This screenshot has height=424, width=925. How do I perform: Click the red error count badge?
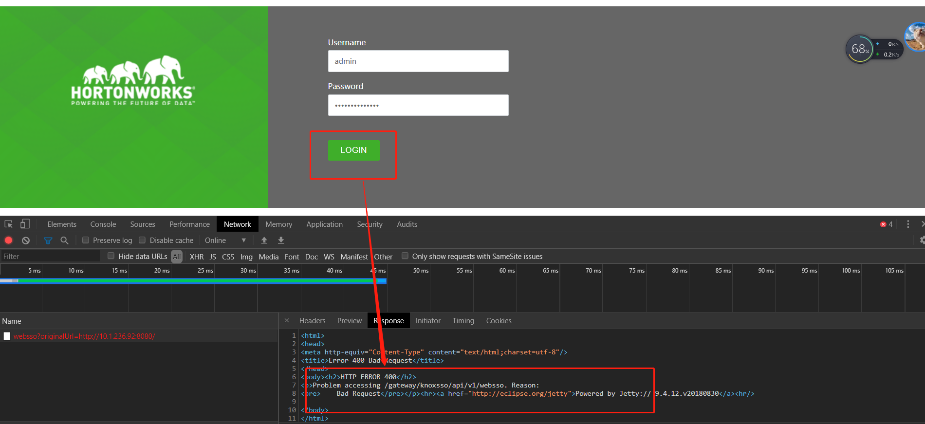pos(886,224)
